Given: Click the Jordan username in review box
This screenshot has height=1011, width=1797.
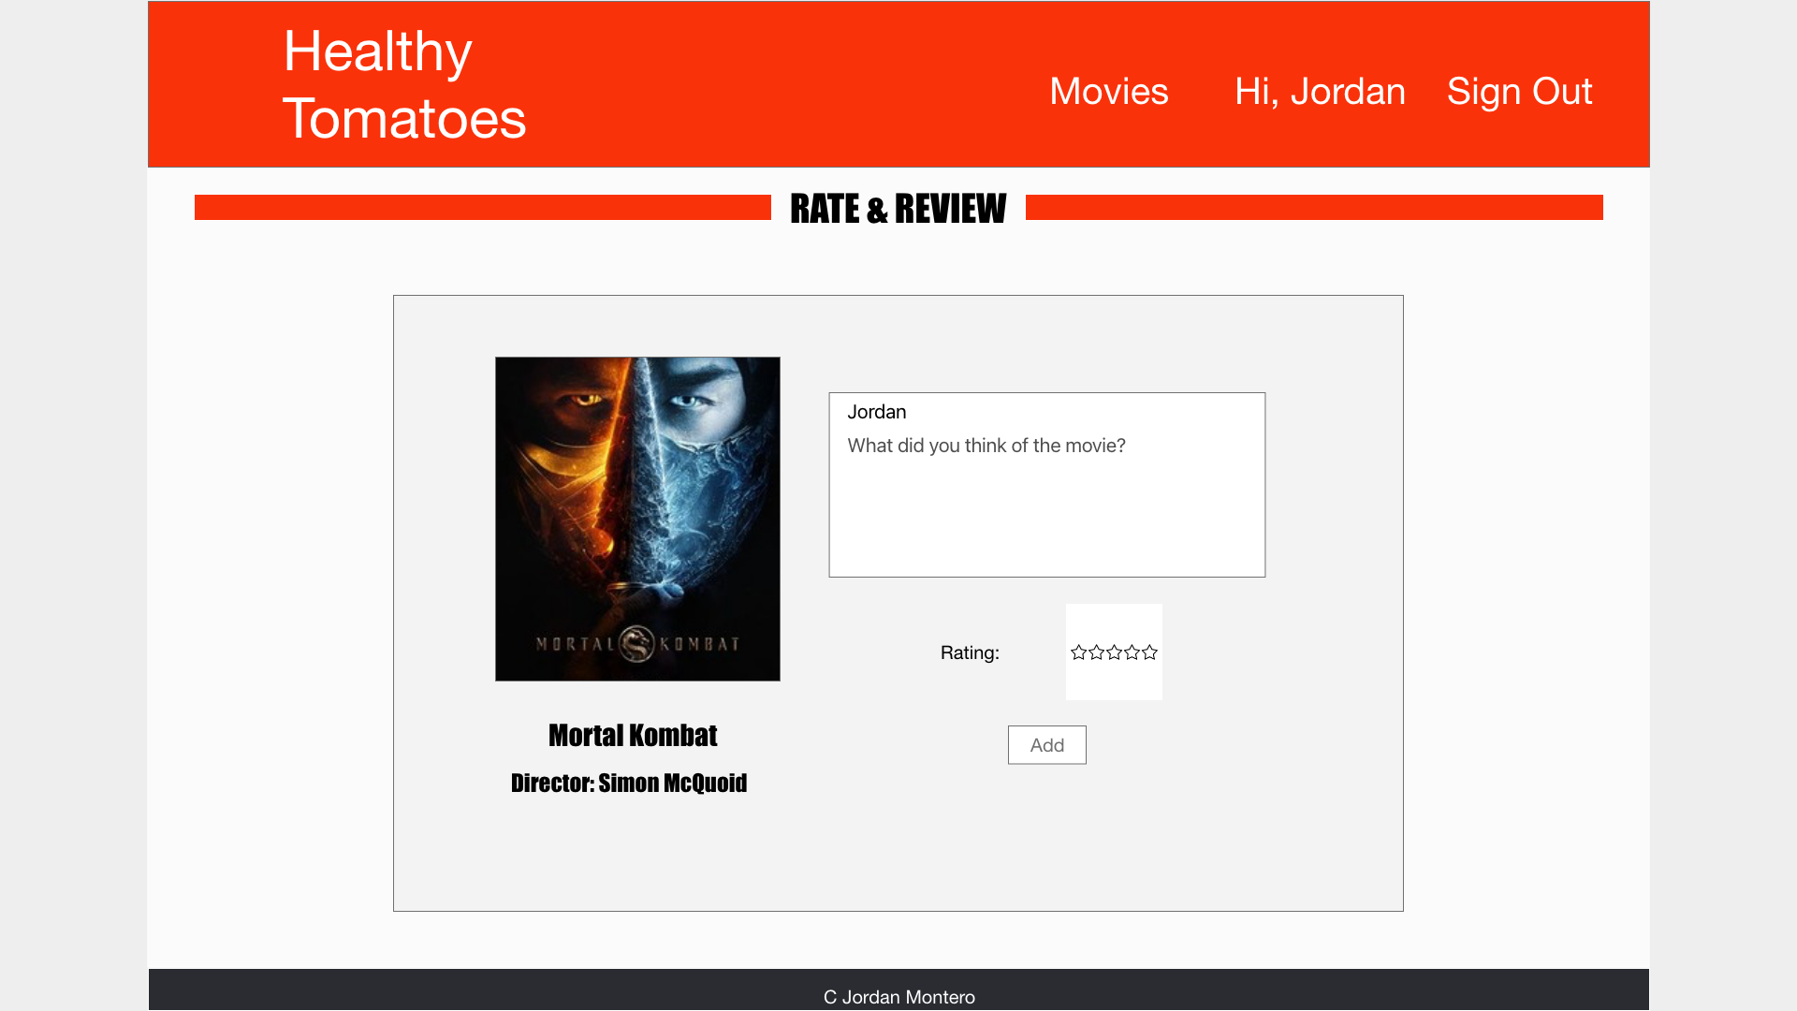Looking at the screenshot, I should (x=876, y=412).
